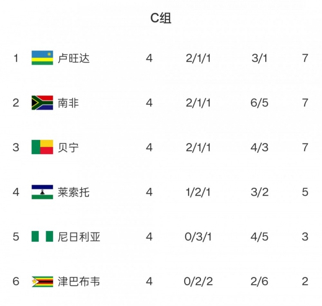Click South Africa's 6/5 goals record
Screen dimensions: 322x306
pyautogui.click(x=259, y=103)
